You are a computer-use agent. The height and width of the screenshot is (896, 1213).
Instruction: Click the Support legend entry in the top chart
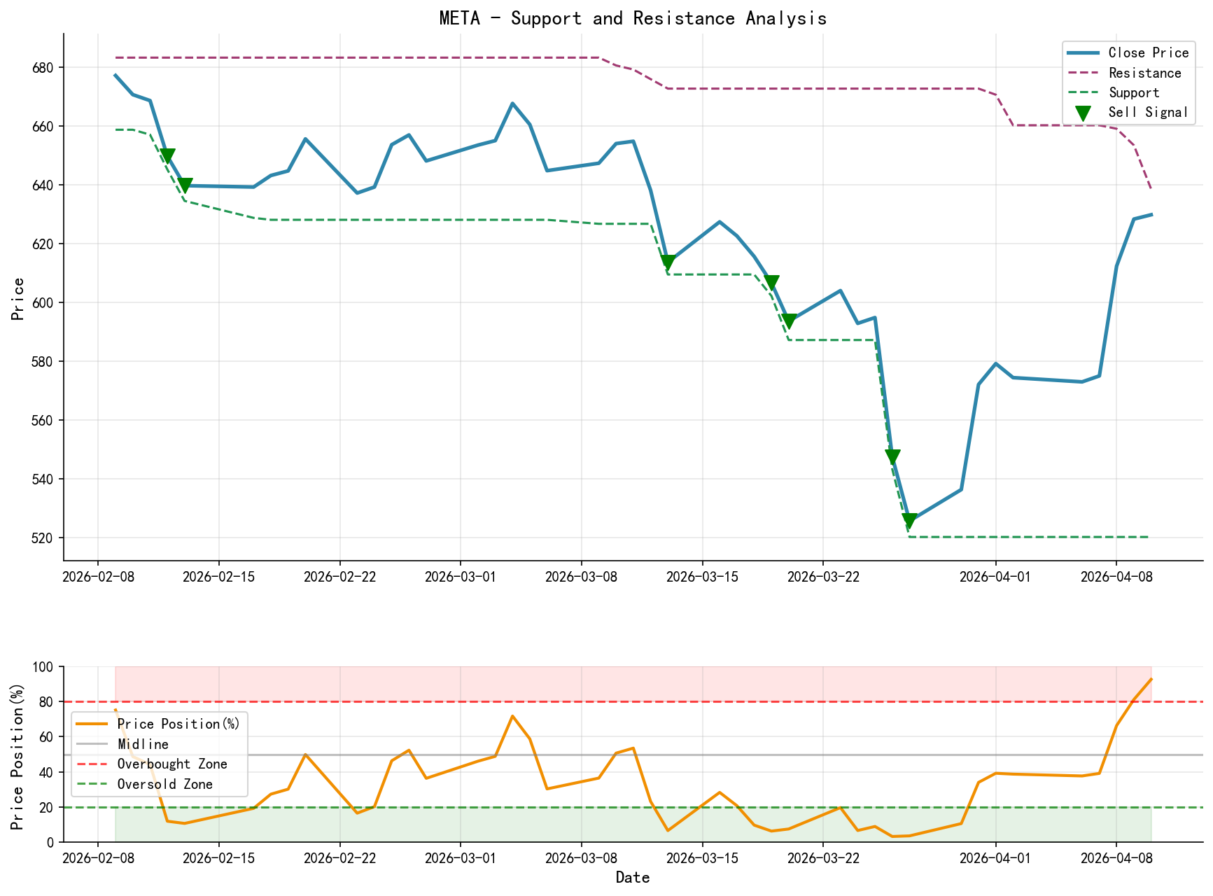(1112, 92)
